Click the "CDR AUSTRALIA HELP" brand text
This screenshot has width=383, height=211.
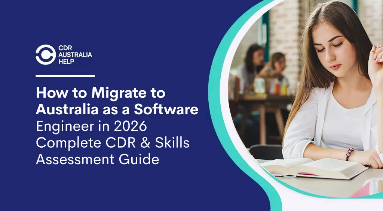click(x=75, y=55)
